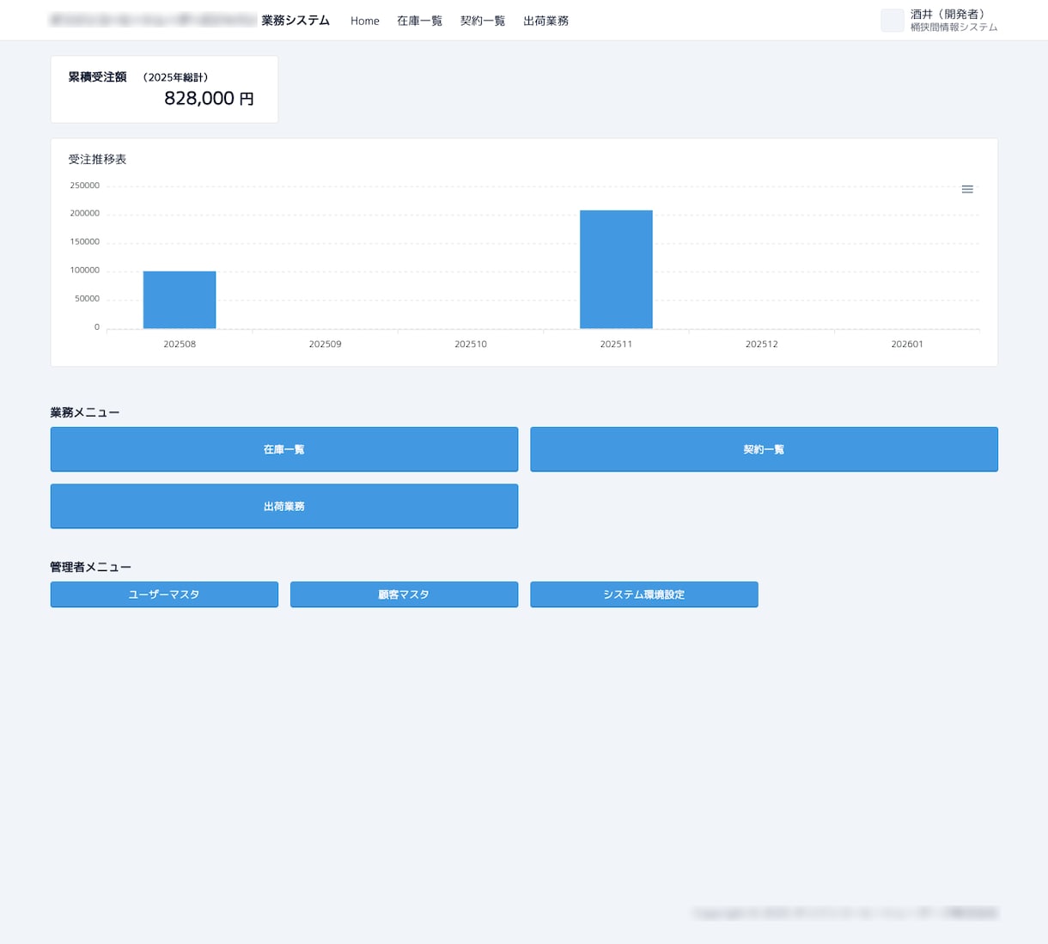
Task: Click the 202512 axis label
Action: coord(762,344)
